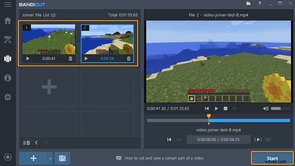Click the BANDICUT logo
Screen dimensions: 295x166
[32, 4]
